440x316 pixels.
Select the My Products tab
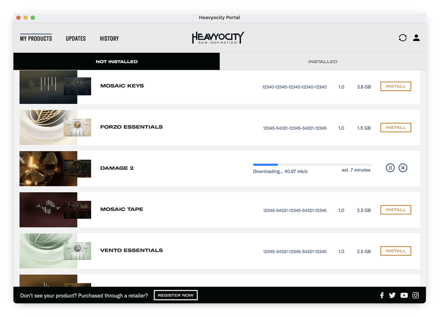36,39
